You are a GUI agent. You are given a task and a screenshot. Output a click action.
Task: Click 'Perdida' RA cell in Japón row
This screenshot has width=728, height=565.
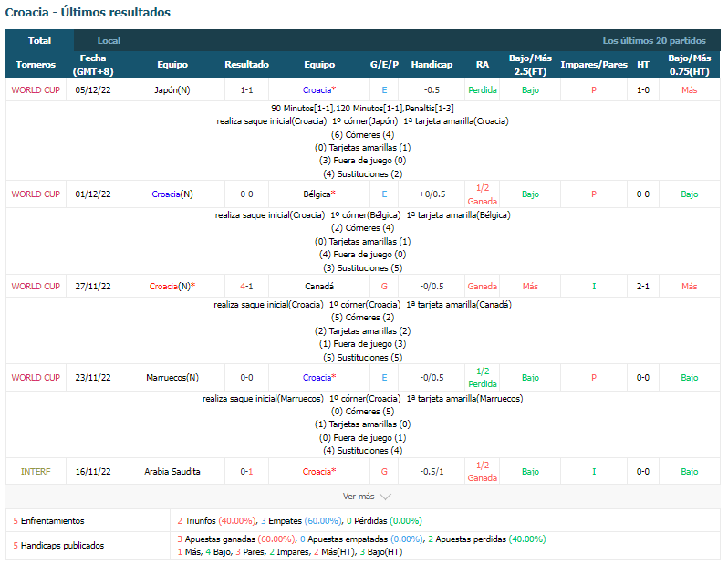(x=482, y=89)
